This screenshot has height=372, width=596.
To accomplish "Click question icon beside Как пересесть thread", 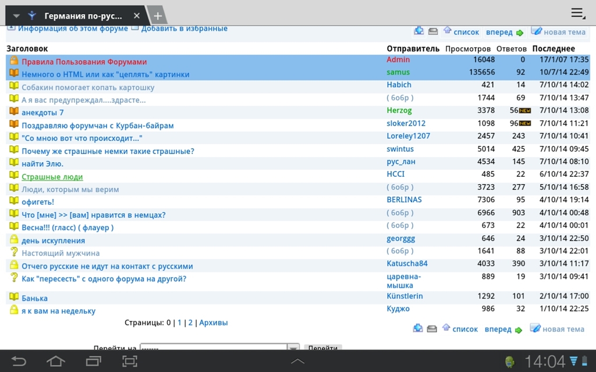I will point(14,277).
